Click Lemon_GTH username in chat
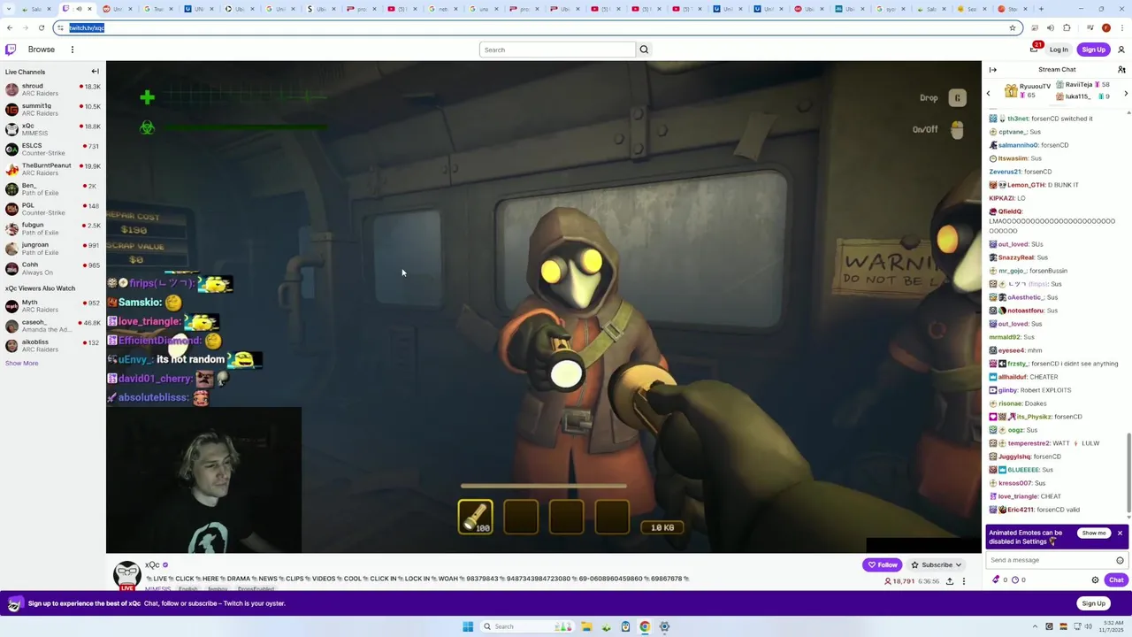This screenshot has width=1132, height=637. (x=1026, y=185)
